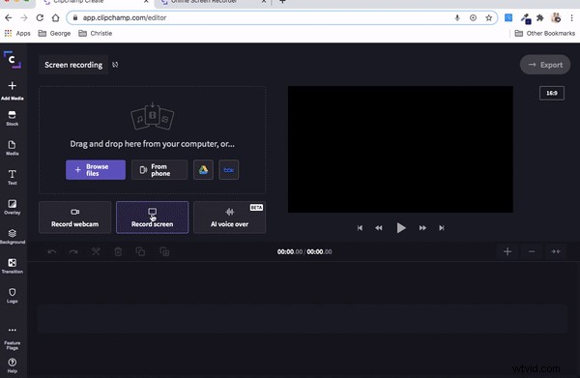Click the redo icon in timeline toolbar
This screenshot has width=580, height=378.
click(x=73, y=252)
